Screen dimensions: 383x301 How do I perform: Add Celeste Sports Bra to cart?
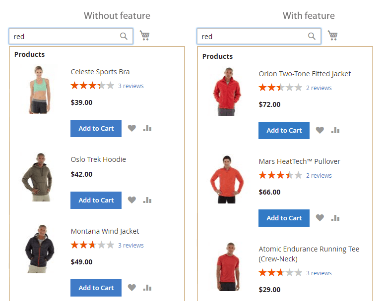click(96, 128)
